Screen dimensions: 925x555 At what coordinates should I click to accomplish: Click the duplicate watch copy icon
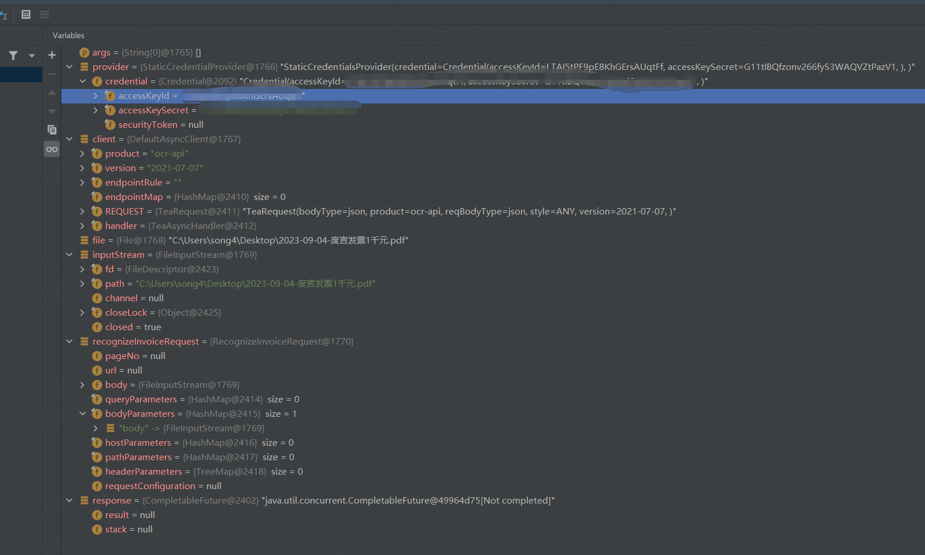52,129
